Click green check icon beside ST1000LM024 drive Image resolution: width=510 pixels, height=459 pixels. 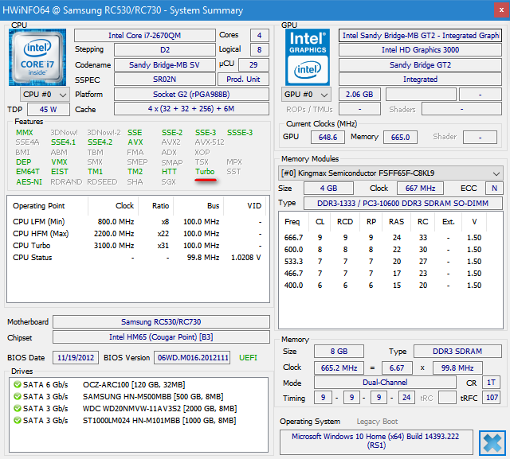18,420
